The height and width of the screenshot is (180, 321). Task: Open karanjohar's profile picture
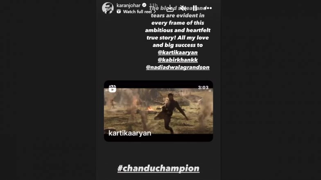pyautogui.click(x=108, y=8)
